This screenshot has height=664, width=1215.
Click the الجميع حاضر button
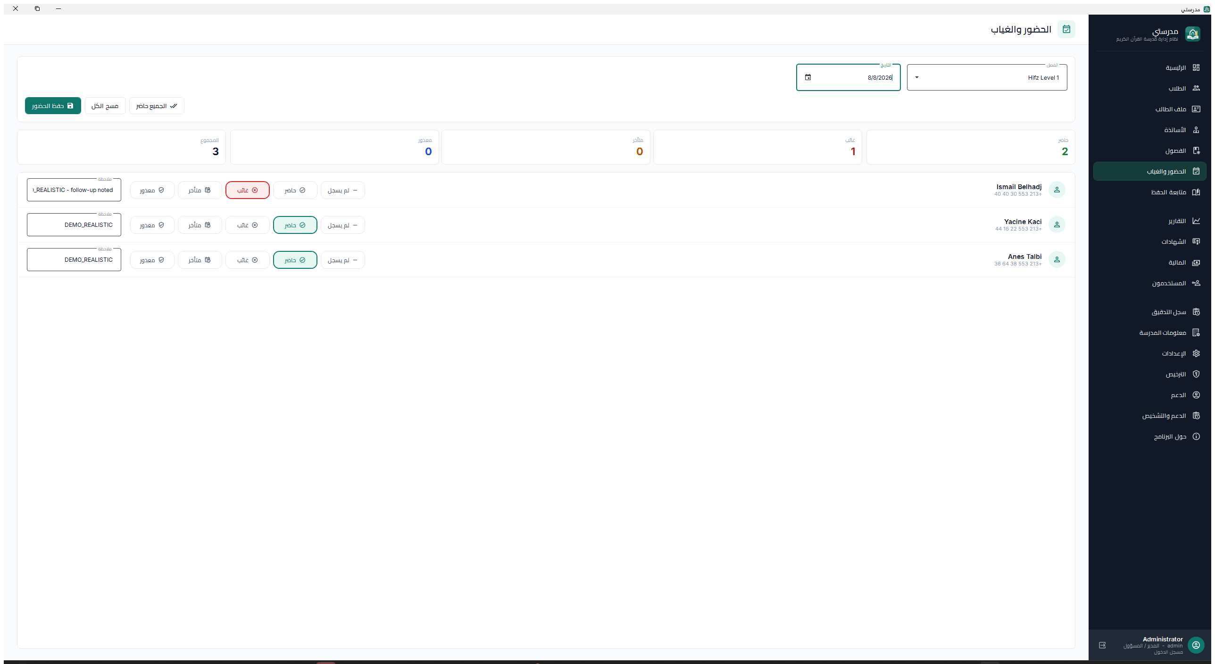(x=157, y=106)
